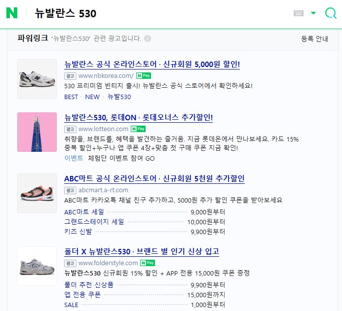
Task: Click the abcmart.a-rt.com URL
Action: coord(103,190)
